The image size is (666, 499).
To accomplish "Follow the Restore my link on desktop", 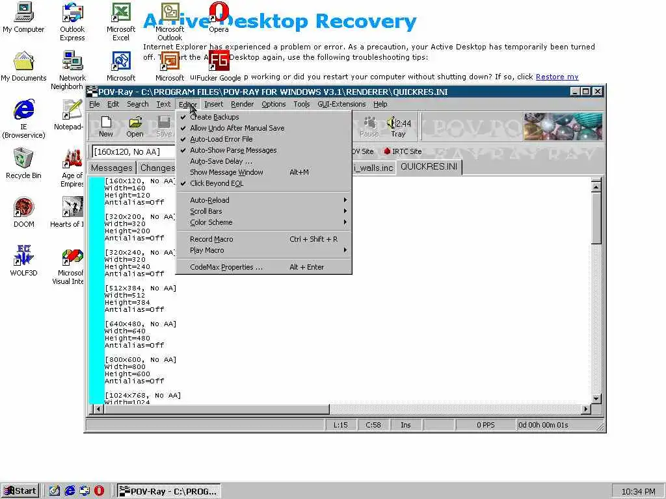I will (x=557, y=77).
